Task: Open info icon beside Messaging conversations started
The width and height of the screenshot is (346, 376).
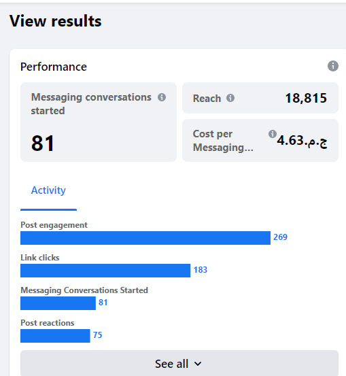Action: pos(162,97)
